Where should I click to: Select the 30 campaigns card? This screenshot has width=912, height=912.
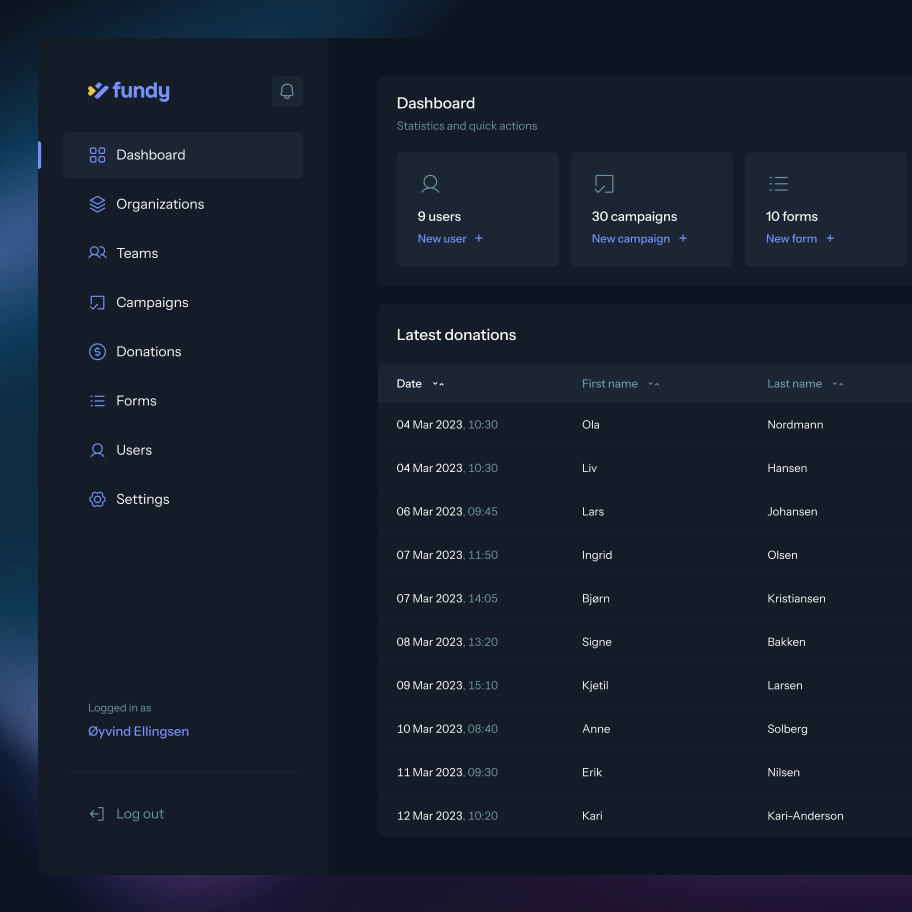[651, 209]
